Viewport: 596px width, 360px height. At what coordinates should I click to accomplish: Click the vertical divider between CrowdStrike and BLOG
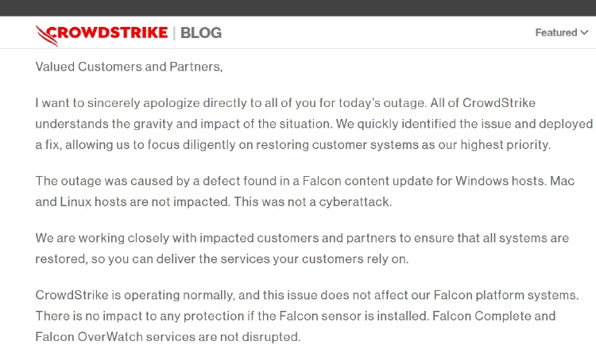(174, 33)
